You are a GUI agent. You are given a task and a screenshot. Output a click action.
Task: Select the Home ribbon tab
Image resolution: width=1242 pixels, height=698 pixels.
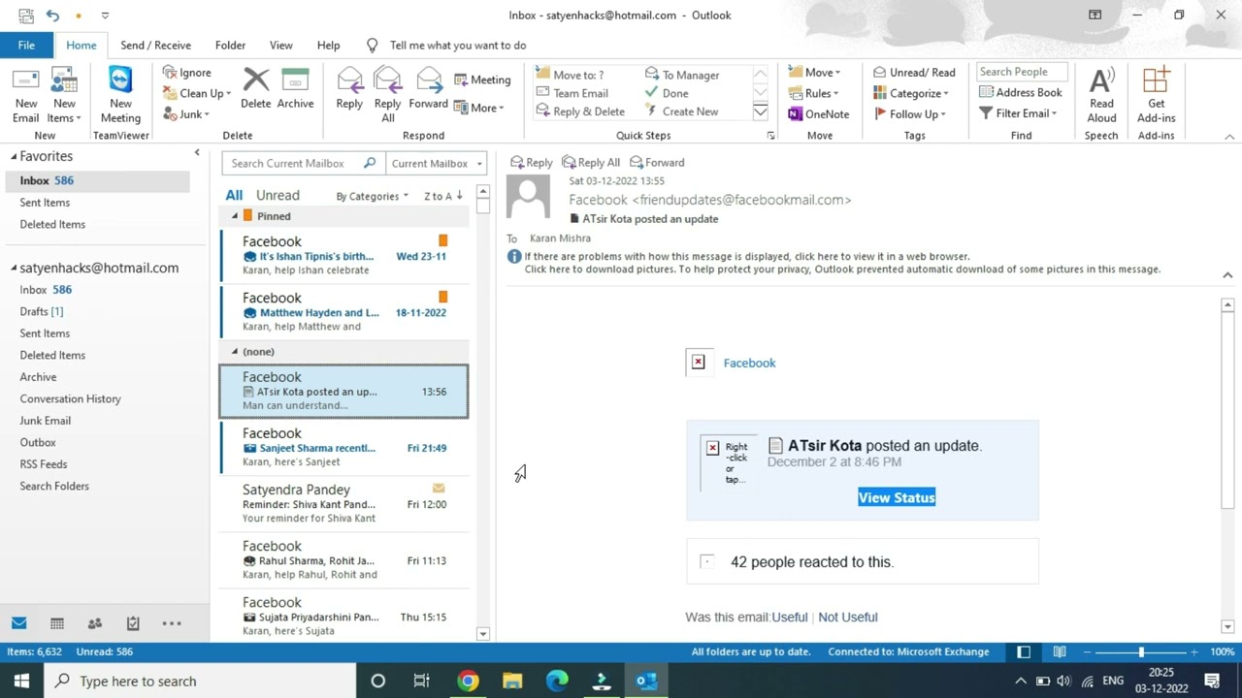[82, 45]
